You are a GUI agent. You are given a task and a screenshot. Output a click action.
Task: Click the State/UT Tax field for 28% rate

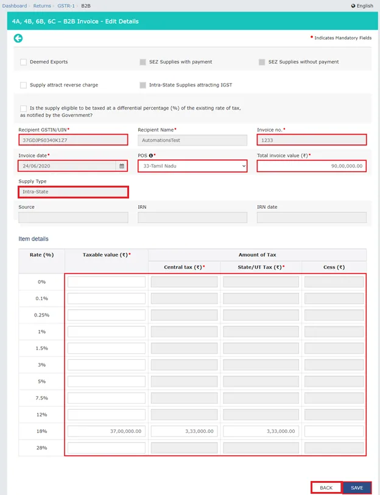261,448
